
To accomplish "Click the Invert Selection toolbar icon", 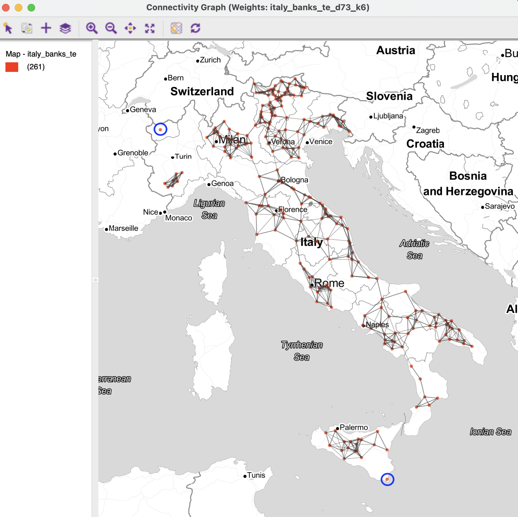I will click(27, 28).
